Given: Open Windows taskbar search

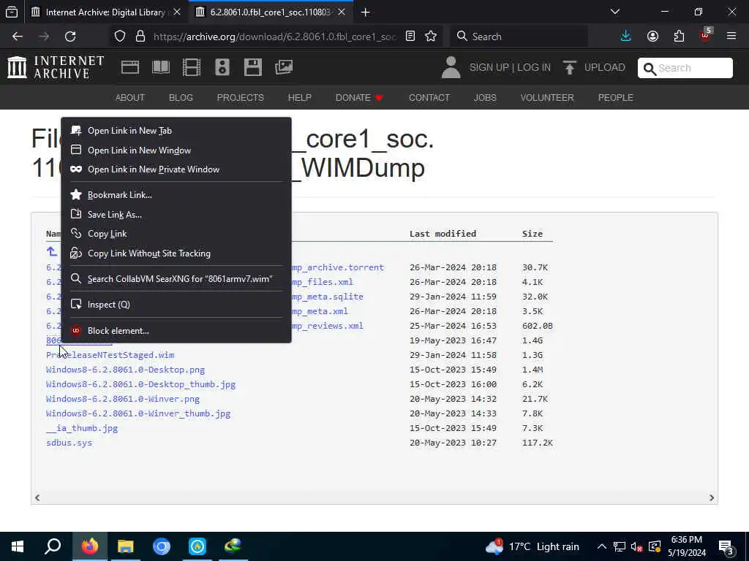Looking at the screenshot, I should point(53,546).
